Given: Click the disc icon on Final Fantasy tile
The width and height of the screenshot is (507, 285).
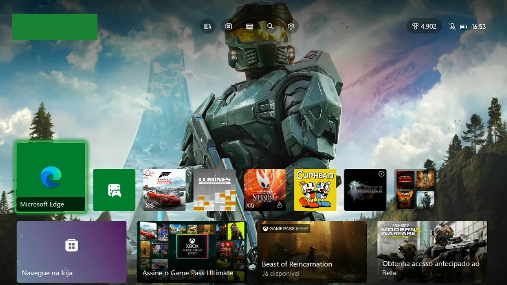Looking at the screenshot, I should [382, 174].
